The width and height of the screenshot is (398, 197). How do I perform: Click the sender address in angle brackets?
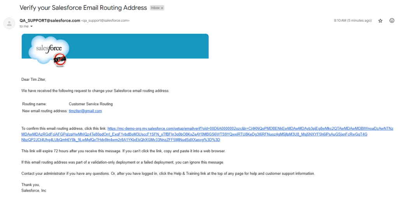(105, 21)
